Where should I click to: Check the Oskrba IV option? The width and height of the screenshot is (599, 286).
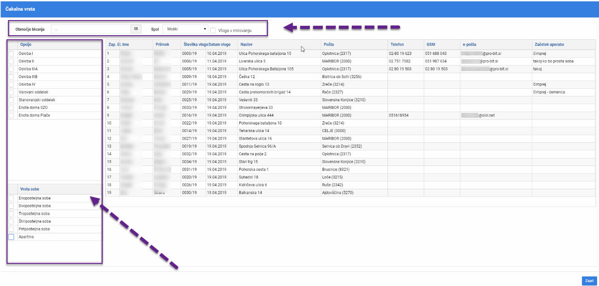(11, 84)
